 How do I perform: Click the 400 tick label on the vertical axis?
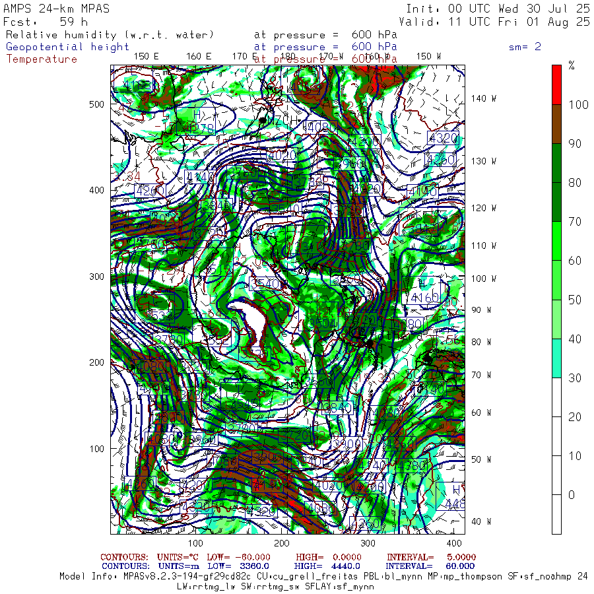(96, 190)
